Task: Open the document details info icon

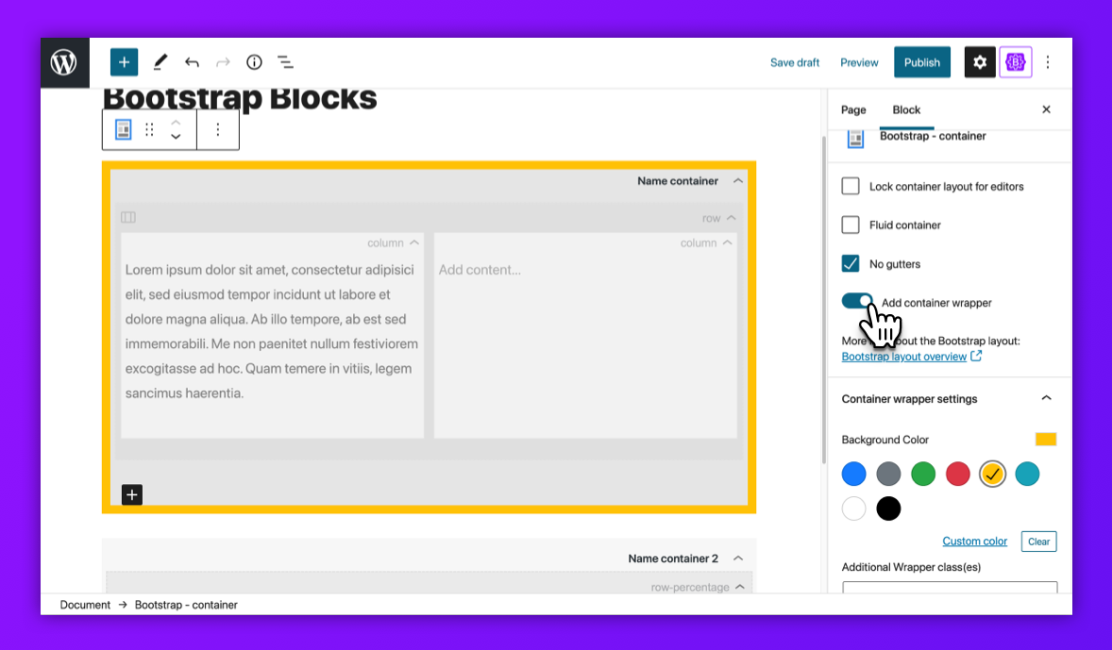Action: click(254, 62)
